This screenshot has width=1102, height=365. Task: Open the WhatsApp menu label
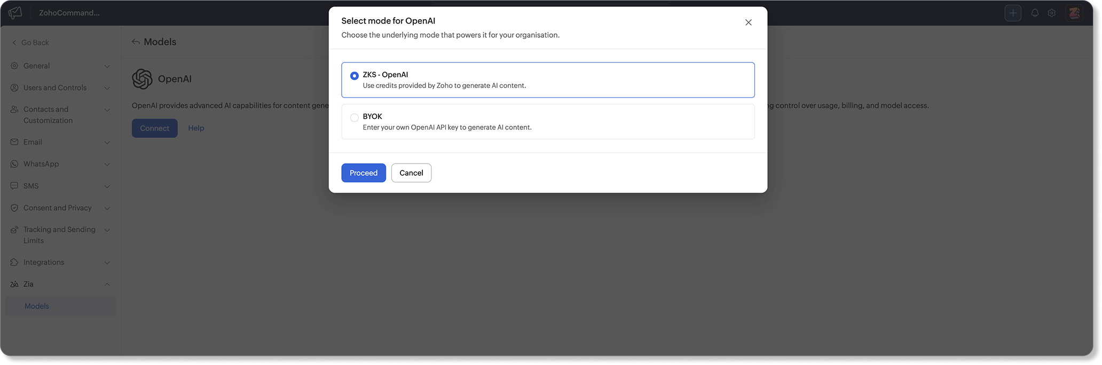click(x=41, y=164)
